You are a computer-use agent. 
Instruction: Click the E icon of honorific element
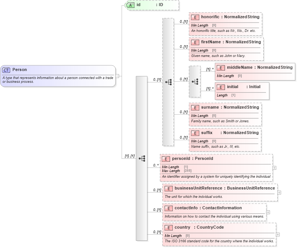pos(195,17)
